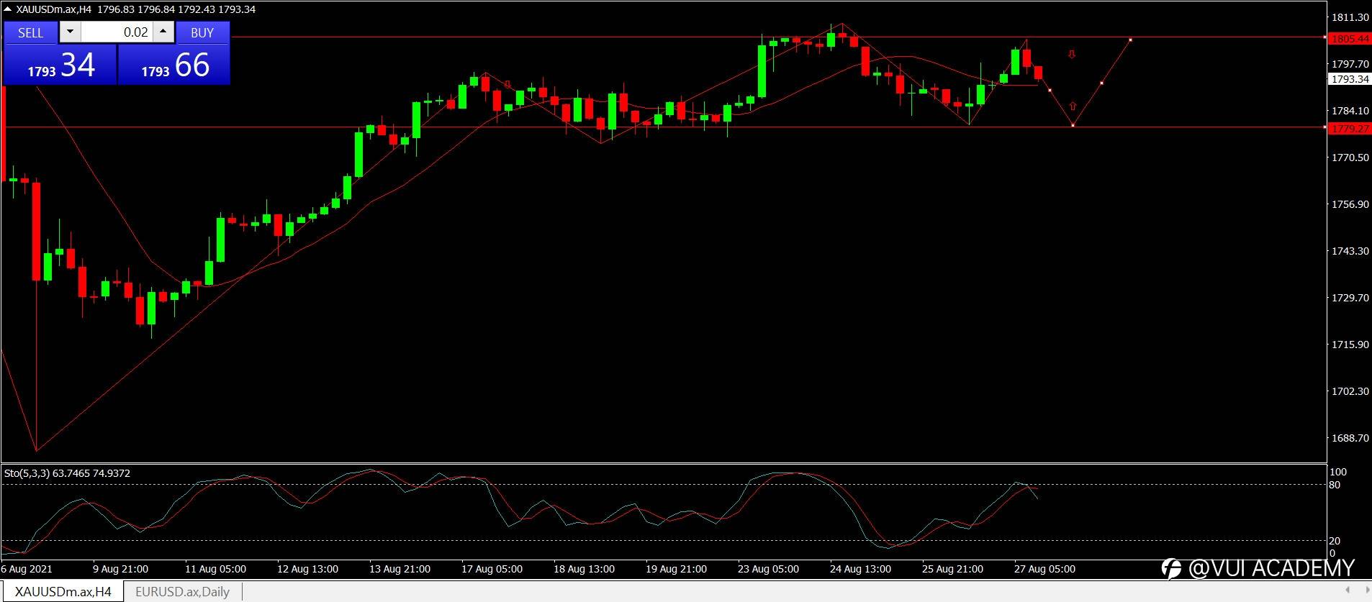Decrease volume with the down arrow
1372x602 pixels.
70,32
